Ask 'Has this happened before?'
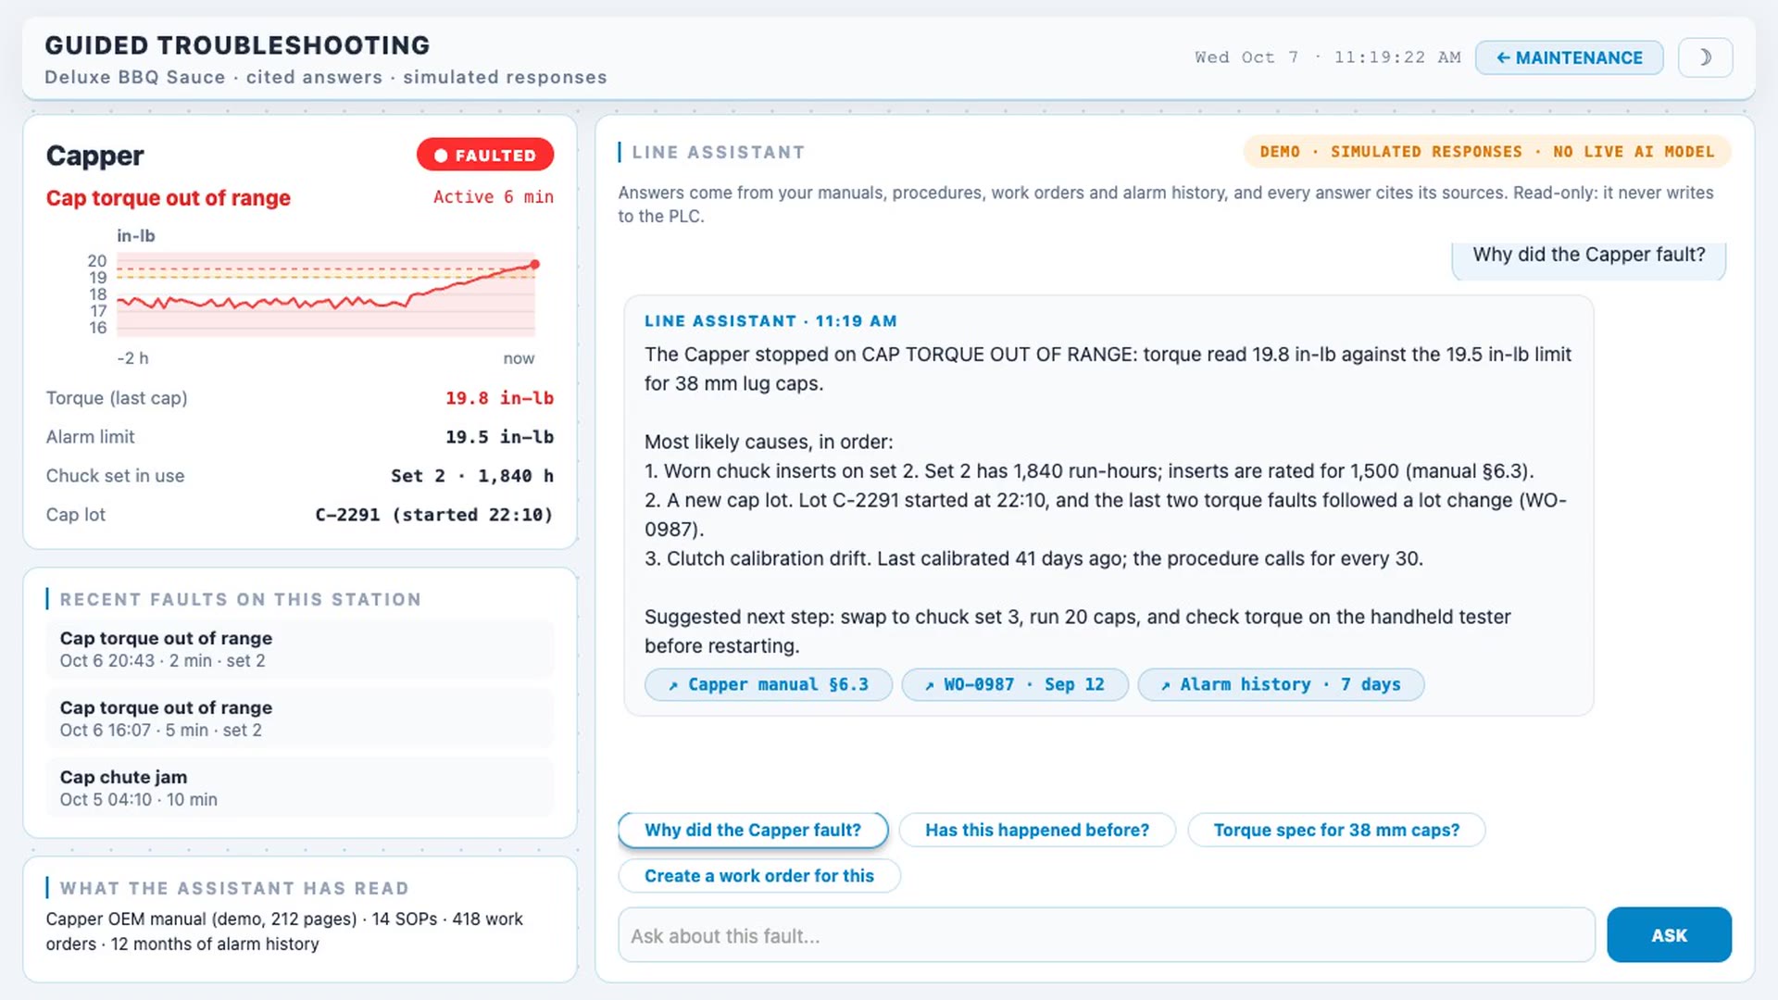The image size is (1778, 1000). (1037, 830)
